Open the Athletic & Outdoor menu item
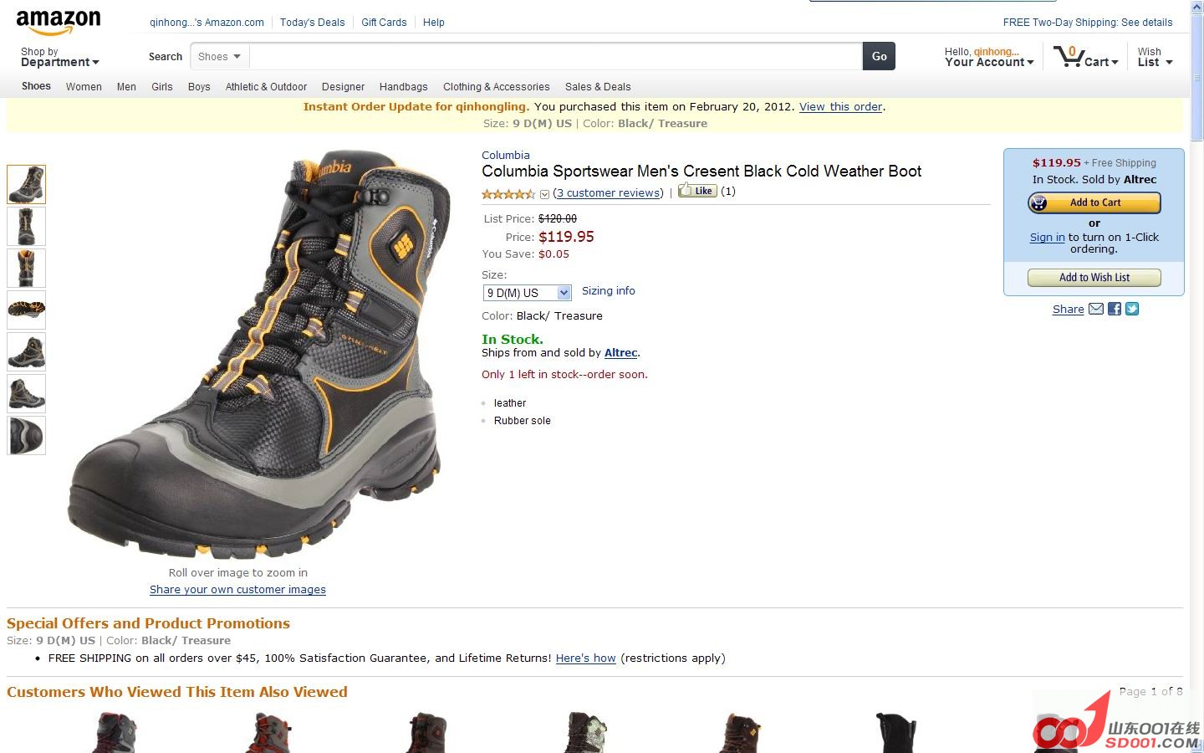 (x=266, y=87)
